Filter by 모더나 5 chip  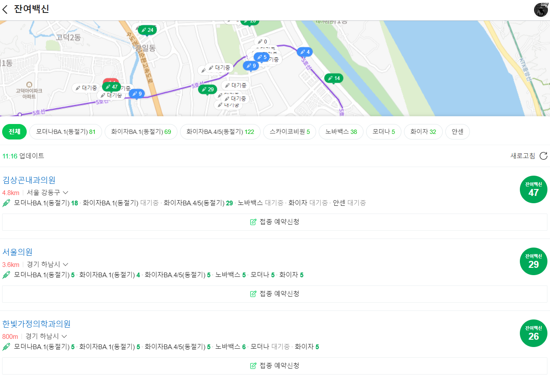pyautogui.click(x=384, y=132)
